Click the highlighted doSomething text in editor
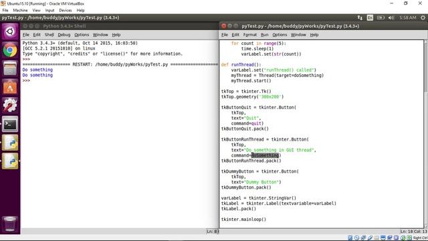 point(265,155)
